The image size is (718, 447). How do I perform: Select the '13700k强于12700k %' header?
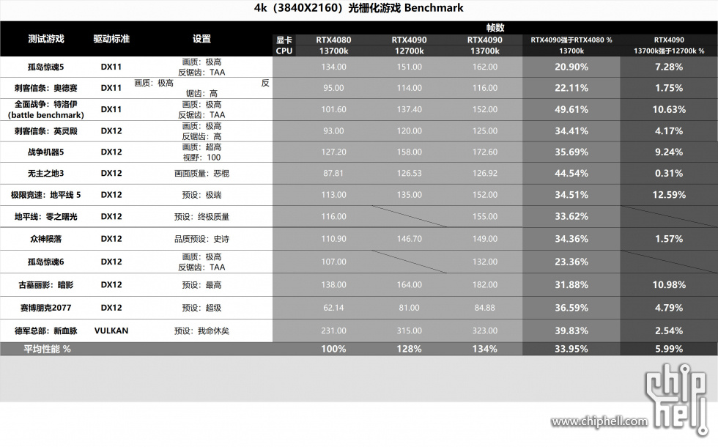coord(668,51)
